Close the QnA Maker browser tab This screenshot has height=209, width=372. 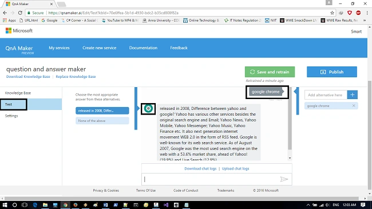tap(52, 4)
